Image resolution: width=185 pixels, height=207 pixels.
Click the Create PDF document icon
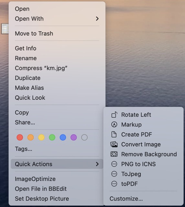pos(114,135)
